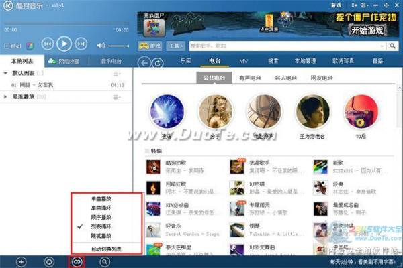The image size is (403, 268).
Task: Click the KuGou logo icon in title bar
Action: click(x=7, y=5)
